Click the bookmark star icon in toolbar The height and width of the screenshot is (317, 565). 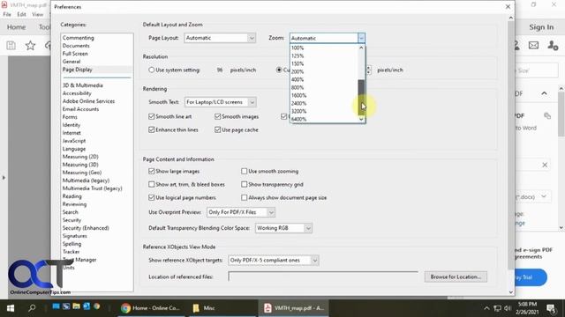30,45
